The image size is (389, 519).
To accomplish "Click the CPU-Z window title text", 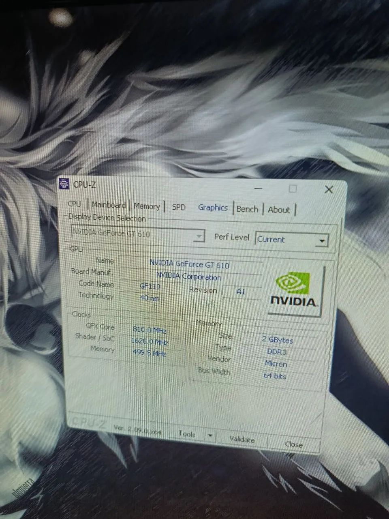I will point(85,185).
